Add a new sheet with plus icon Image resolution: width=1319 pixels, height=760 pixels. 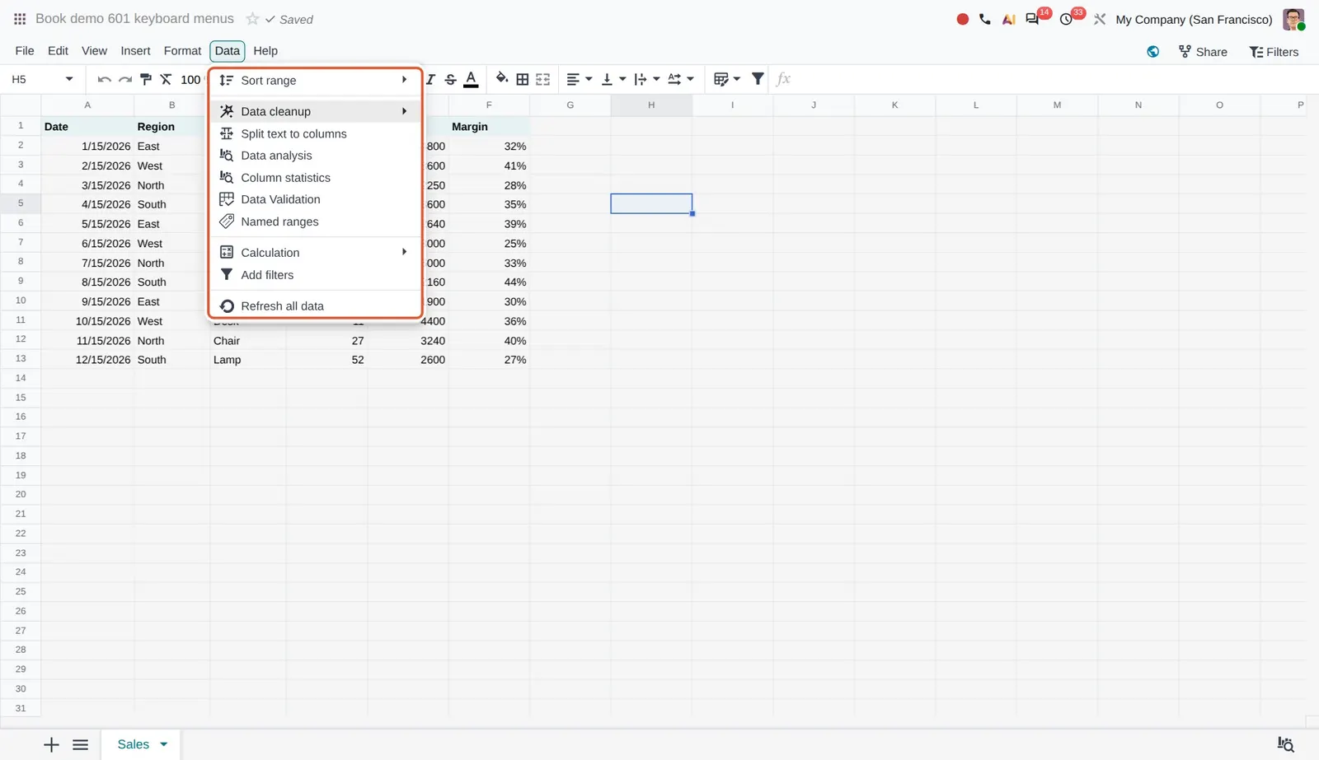(x=51, y=744)
